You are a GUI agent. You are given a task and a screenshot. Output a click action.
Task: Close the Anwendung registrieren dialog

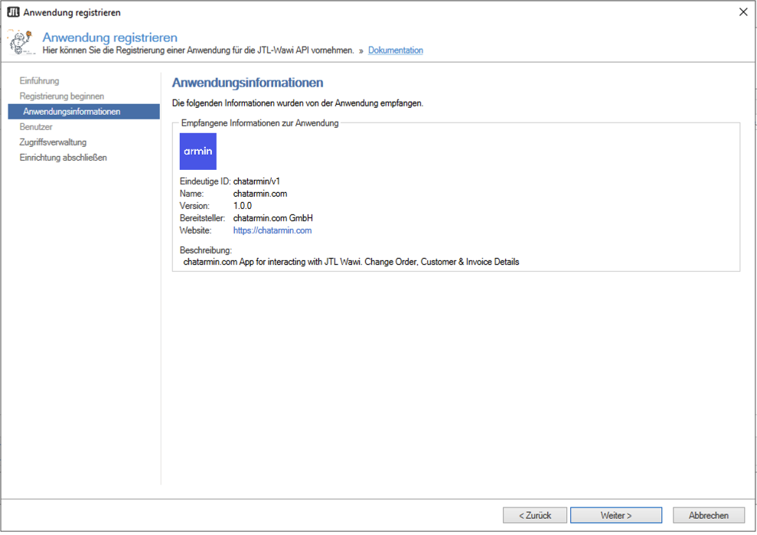tap(743, 12)
